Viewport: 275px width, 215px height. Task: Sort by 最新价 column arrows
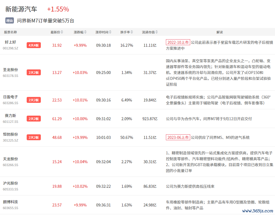62,32
